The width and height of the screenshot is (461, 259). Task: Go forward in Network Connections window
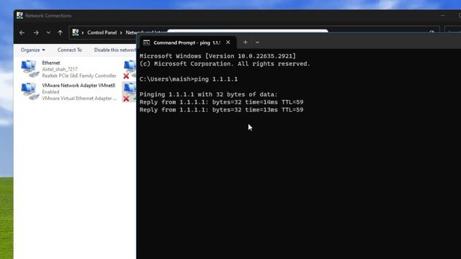(36, 32)
